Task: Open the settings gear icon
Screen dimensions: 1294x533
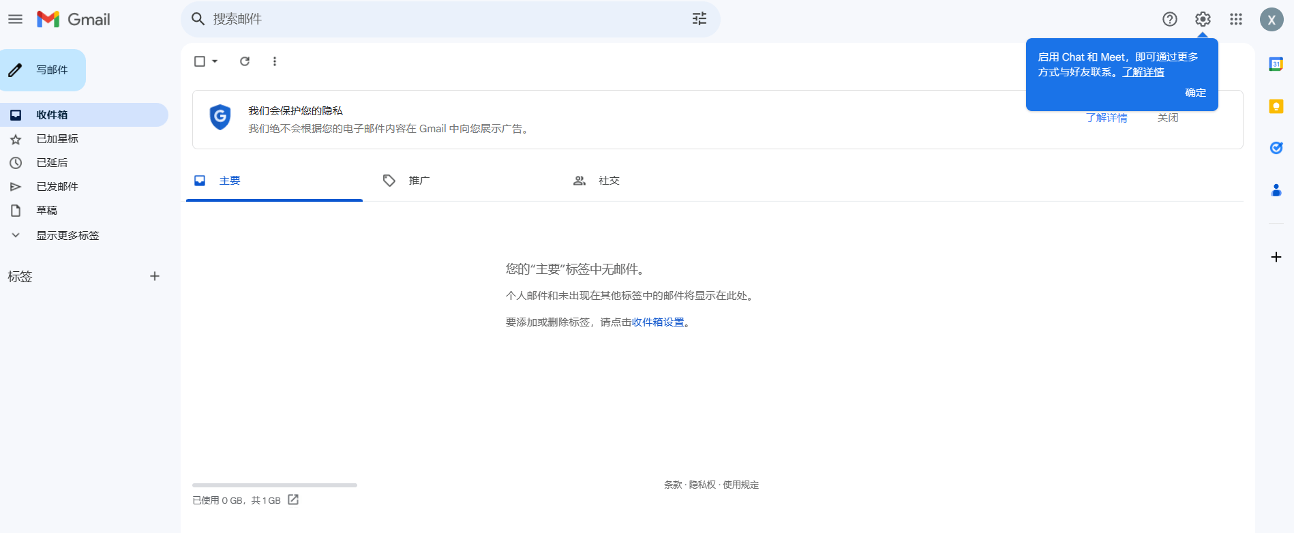Action: click(1203, 19)
